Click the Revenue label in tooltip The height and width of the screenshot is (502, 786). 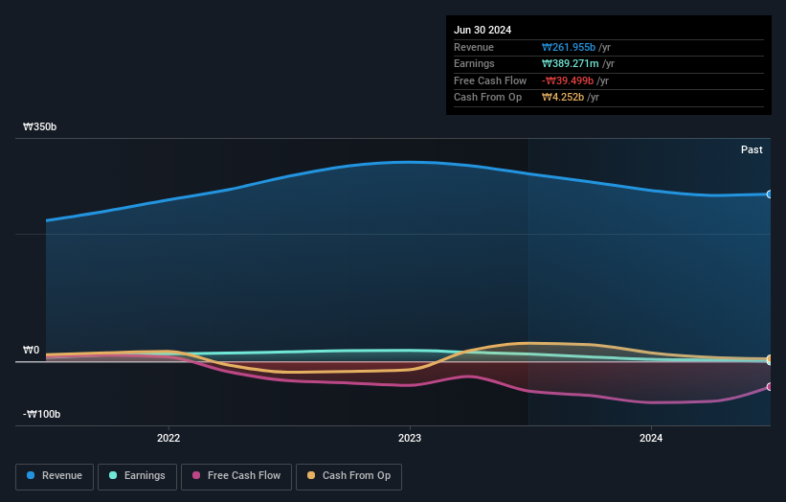point(474,47)
